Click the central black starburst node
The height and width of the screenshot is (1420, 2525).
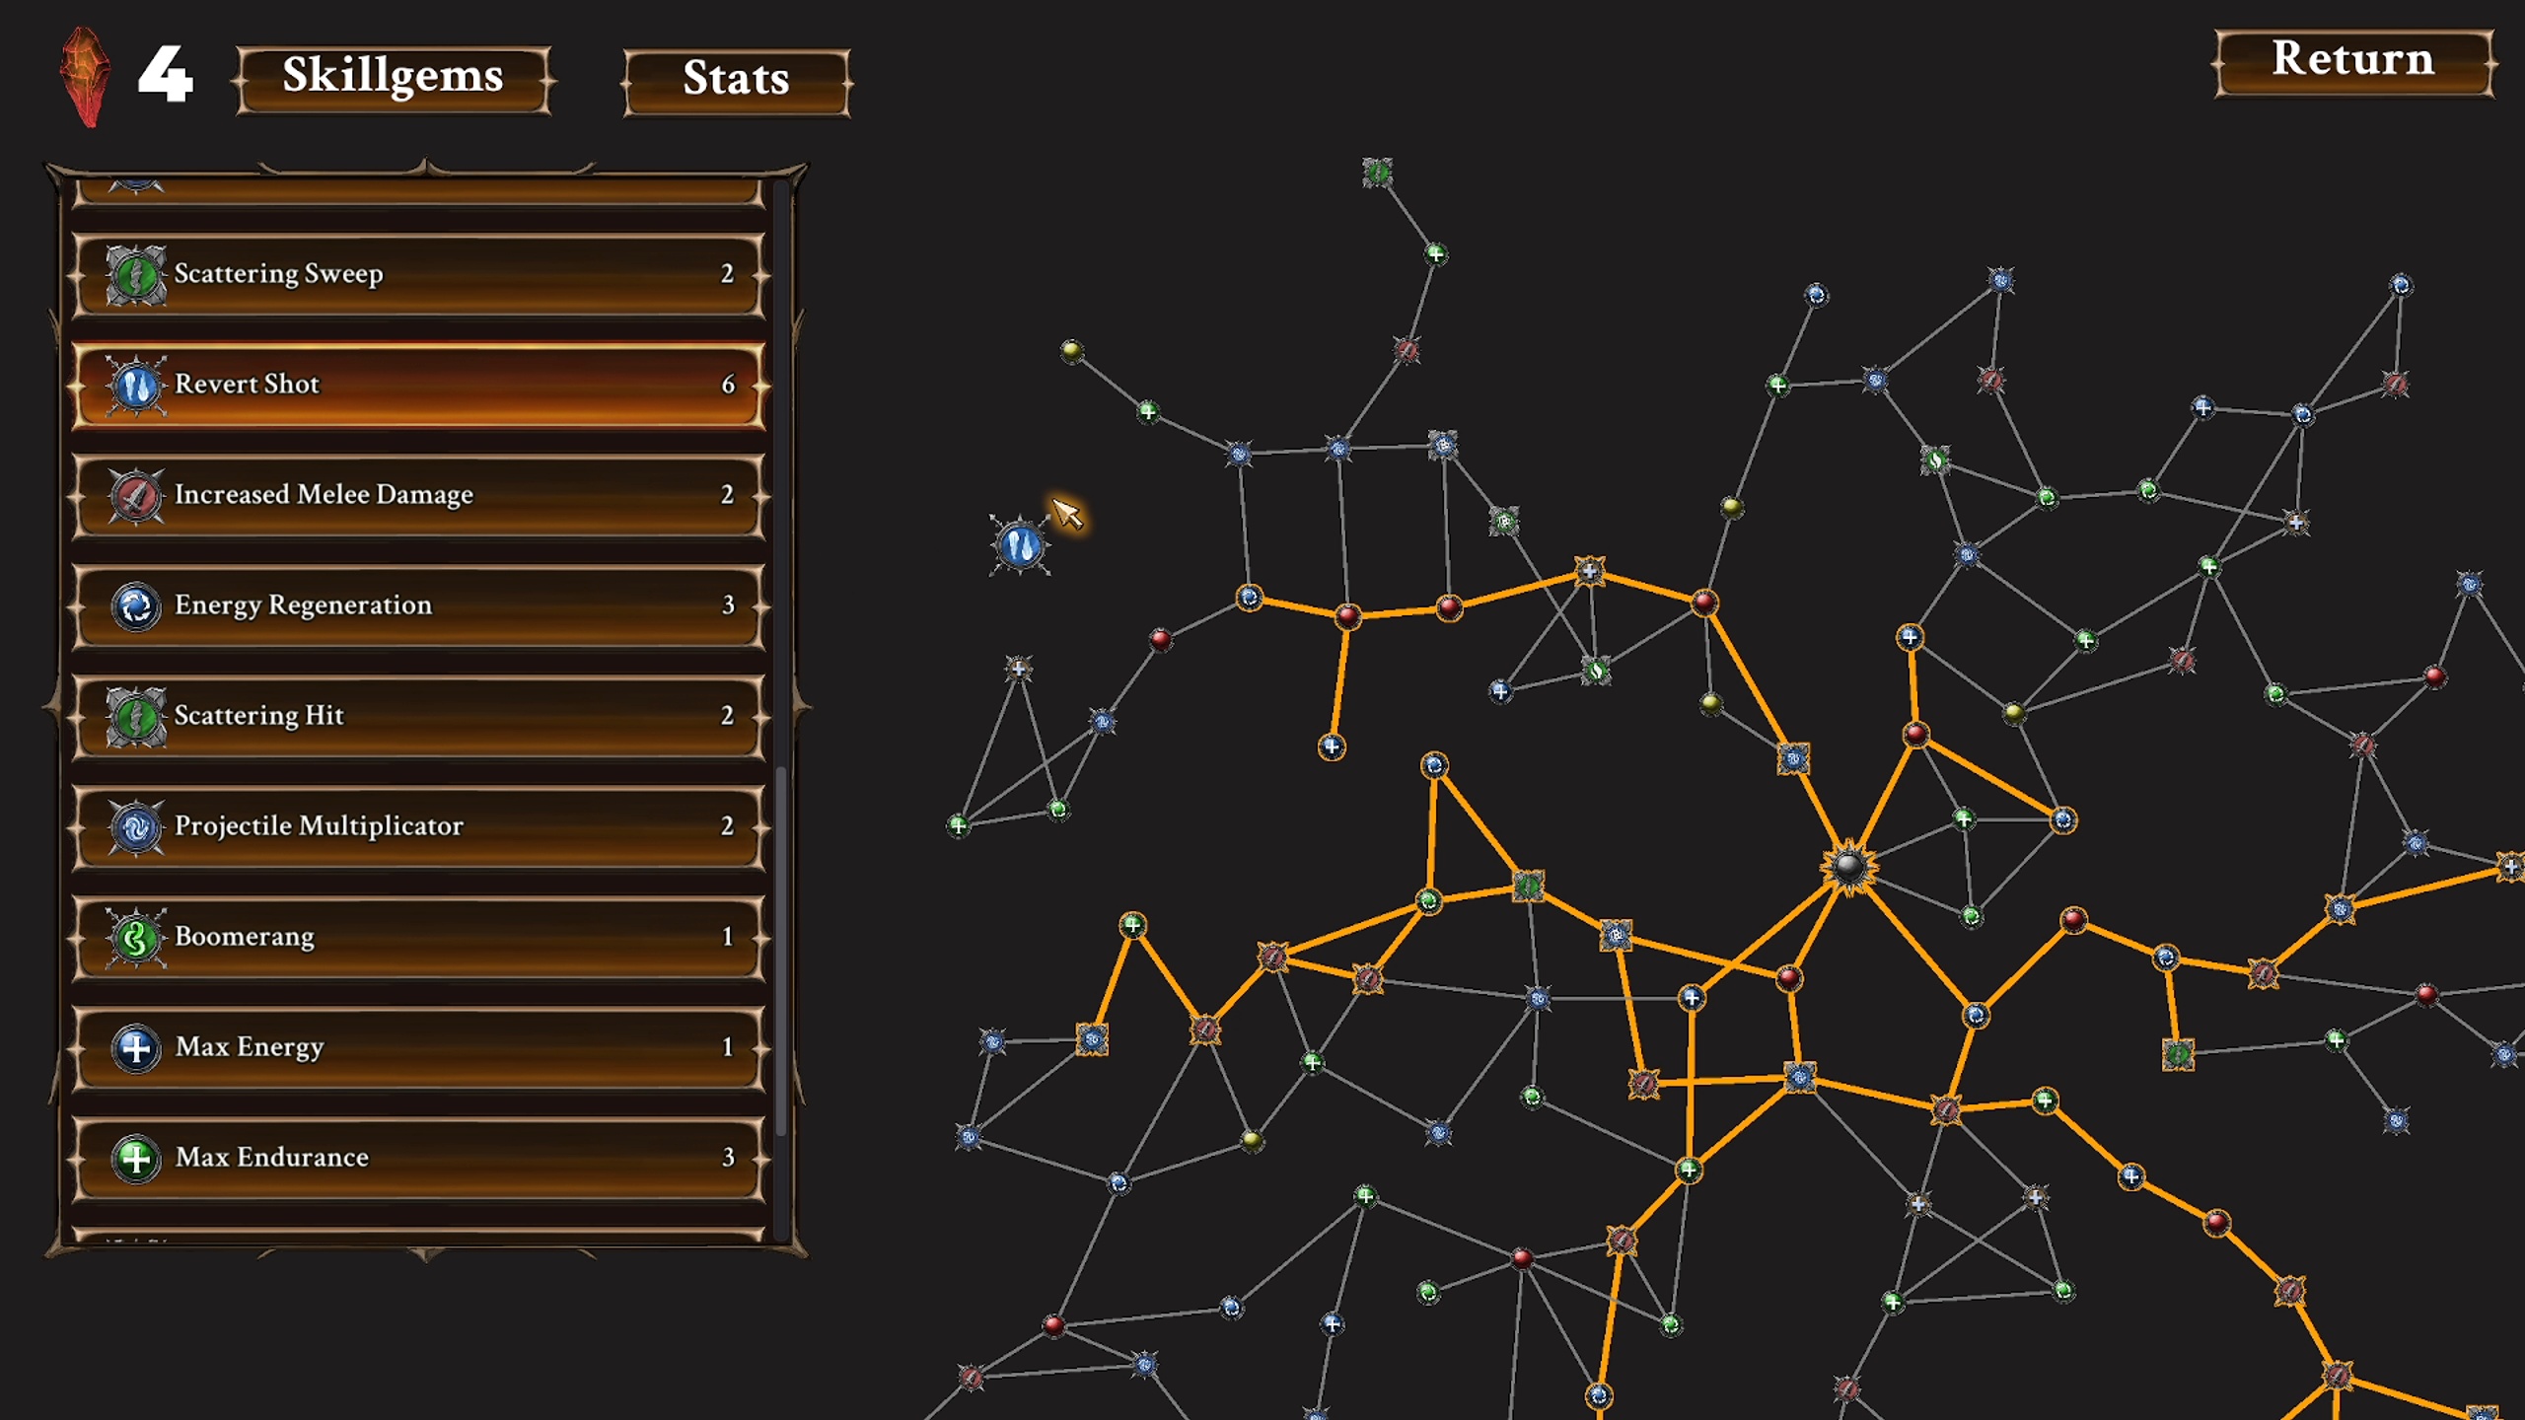pos(1848,867)
